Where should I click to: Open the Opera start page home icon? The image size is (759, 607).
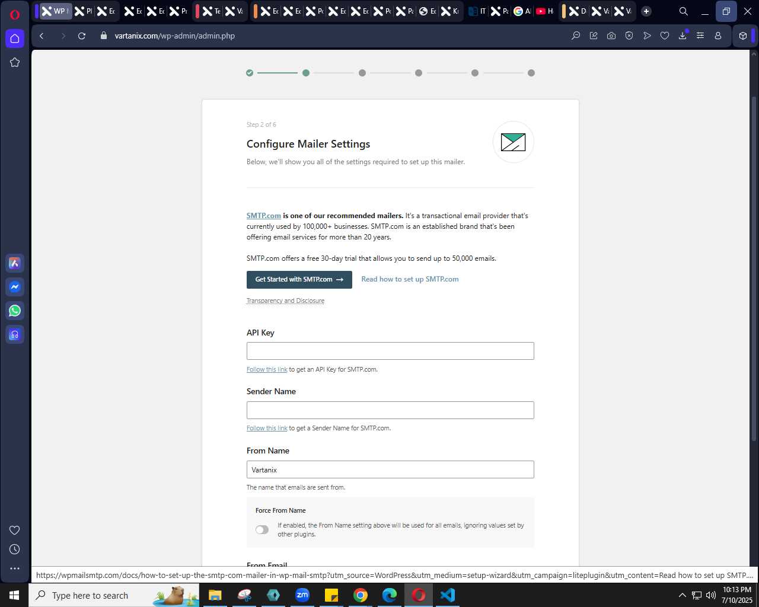tap(15, 39)
